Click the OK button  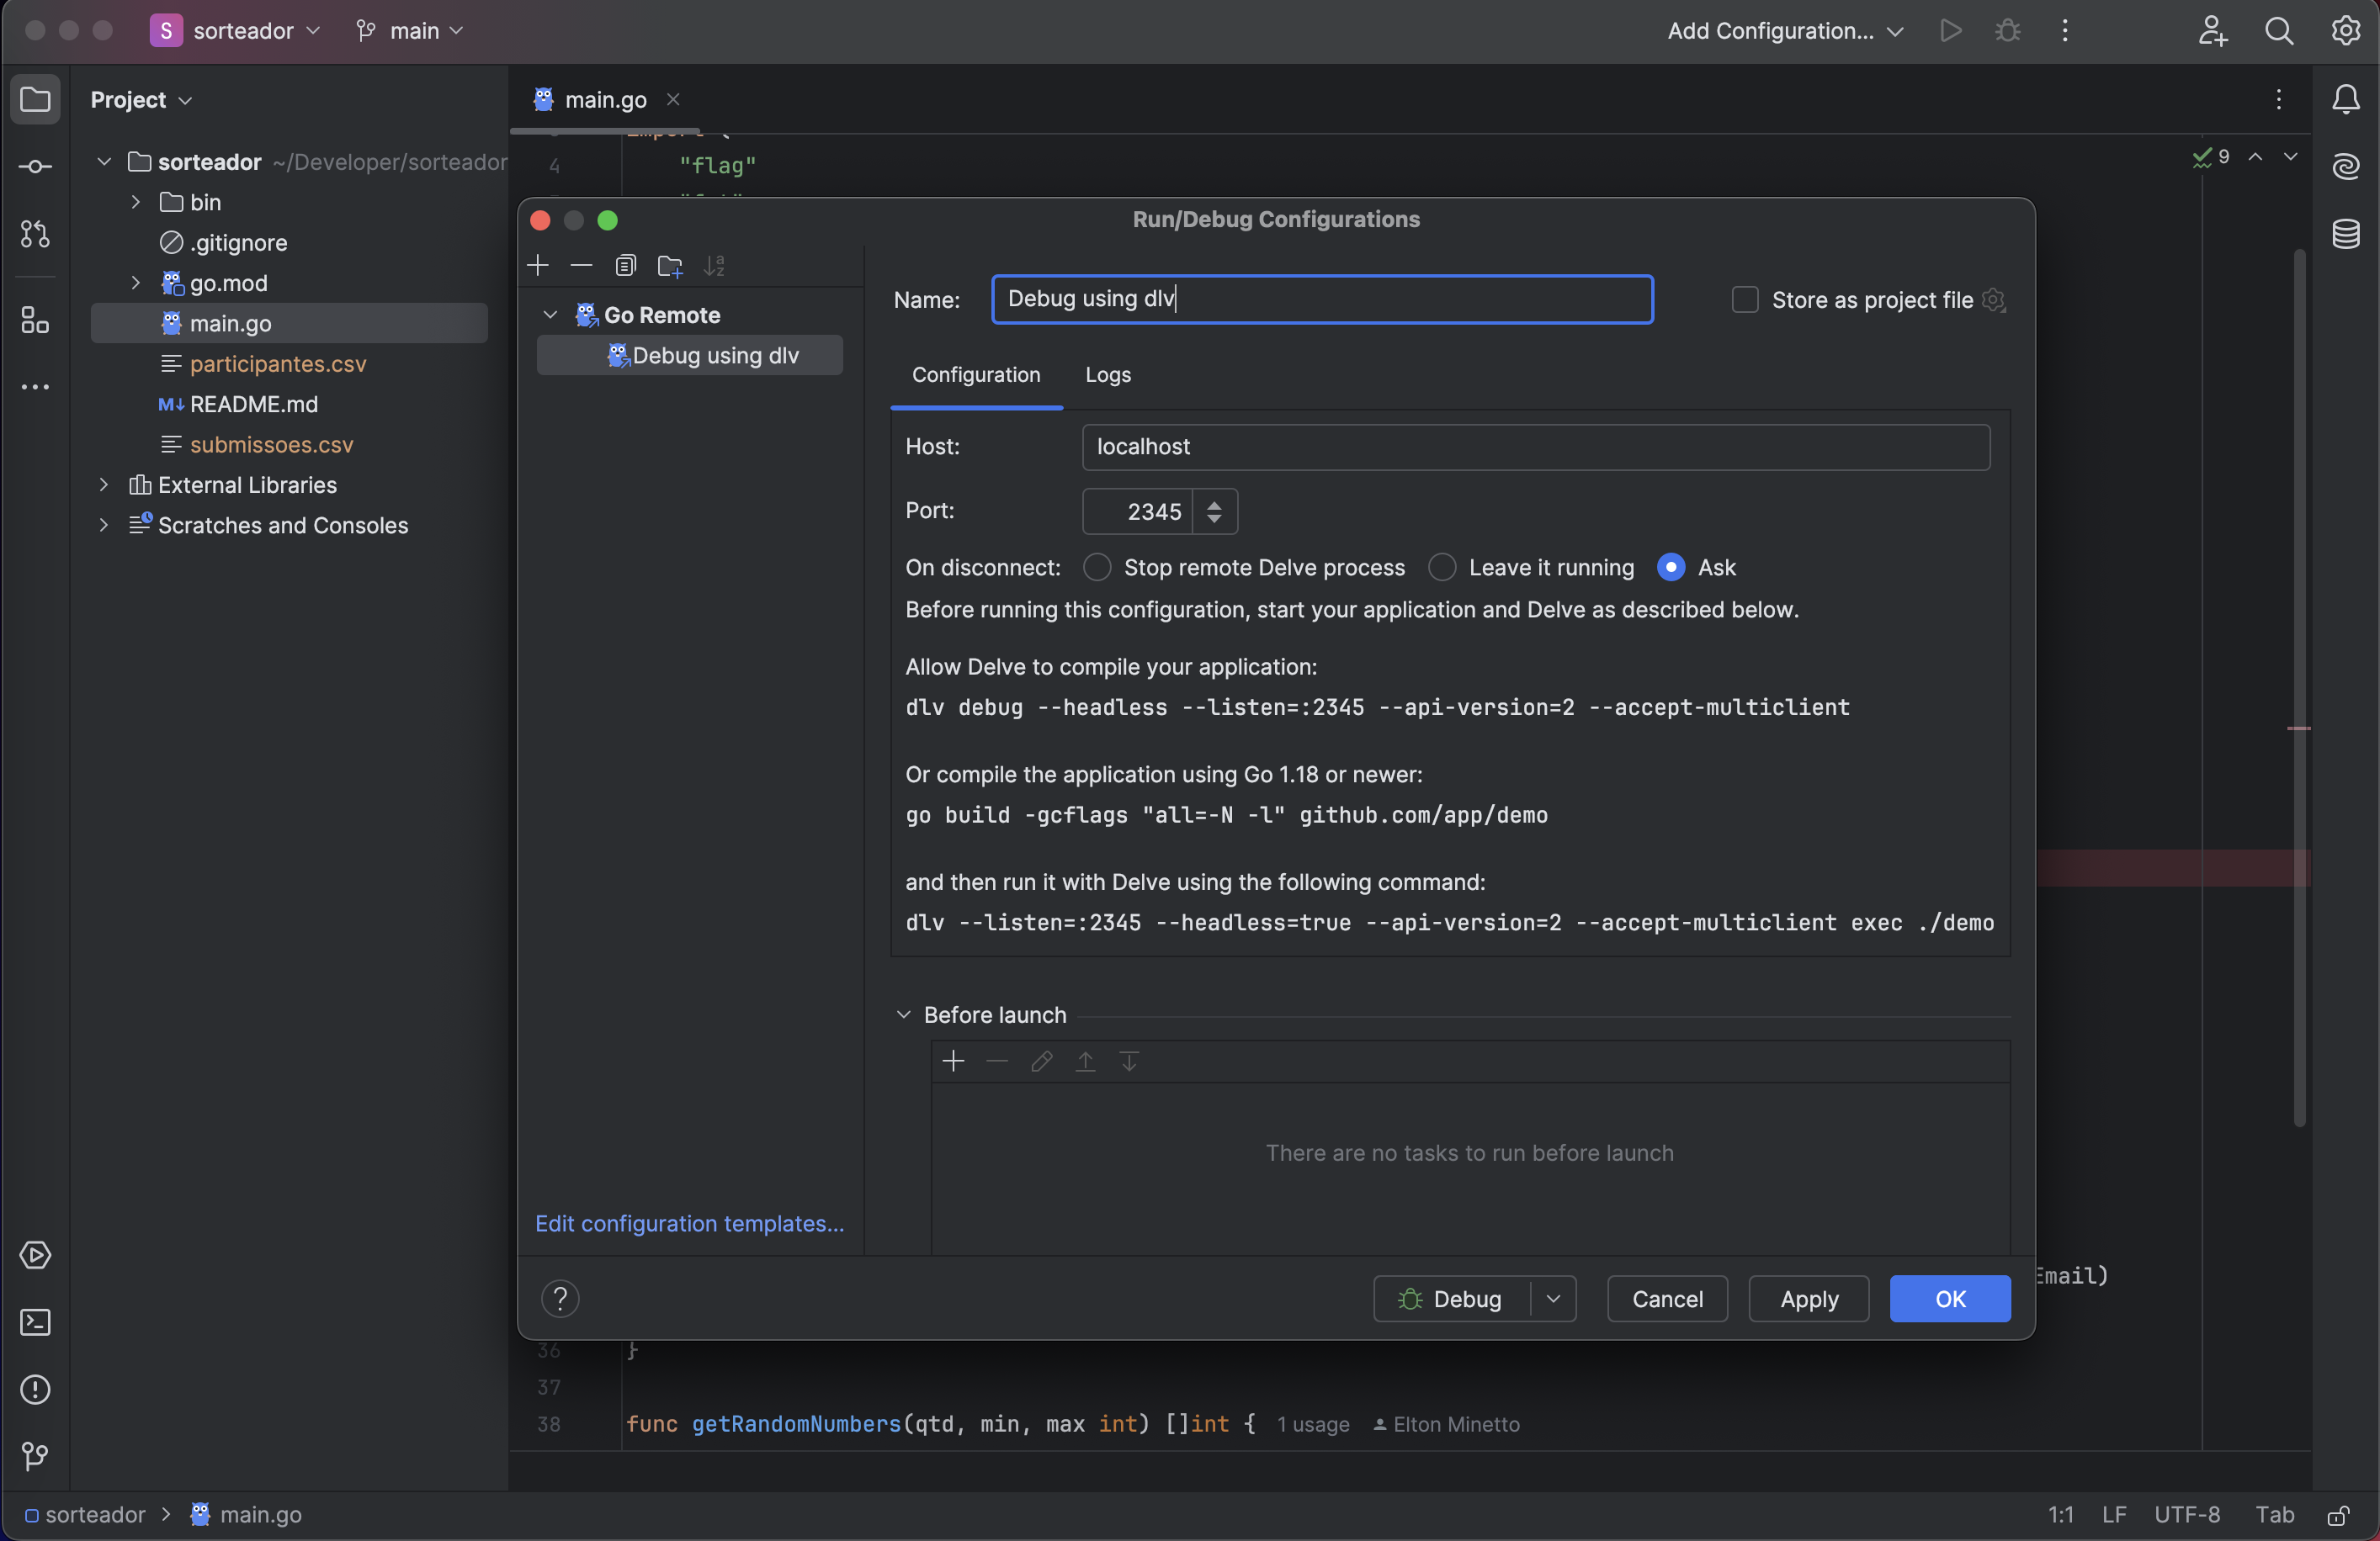pyautogui.click(x=1949, y=1298)
